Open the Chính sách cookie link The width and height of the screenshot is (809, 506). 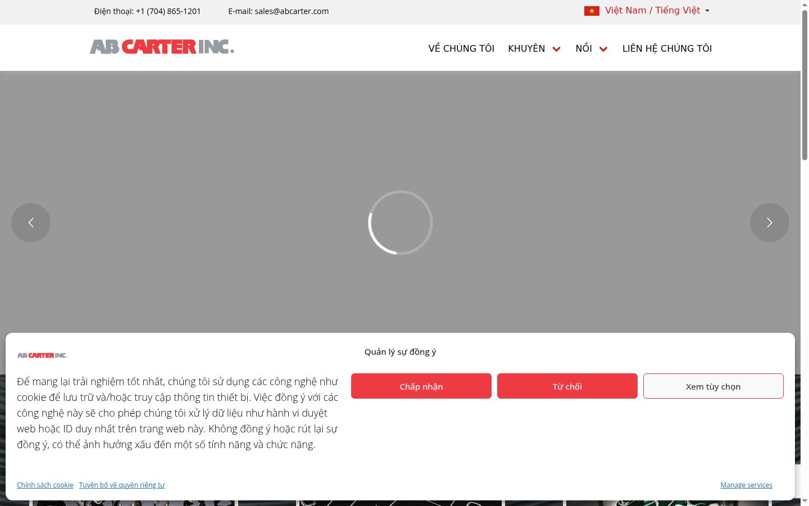tap(45, 485)
